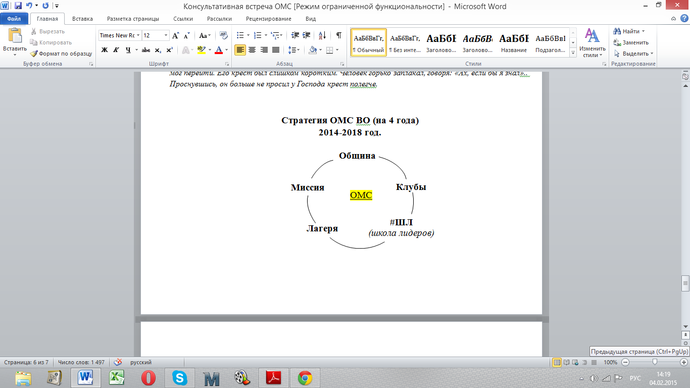Viewport: 690px width, 388px height.
Task: Apply the Без интервала style
Action: tap(405, 42)
